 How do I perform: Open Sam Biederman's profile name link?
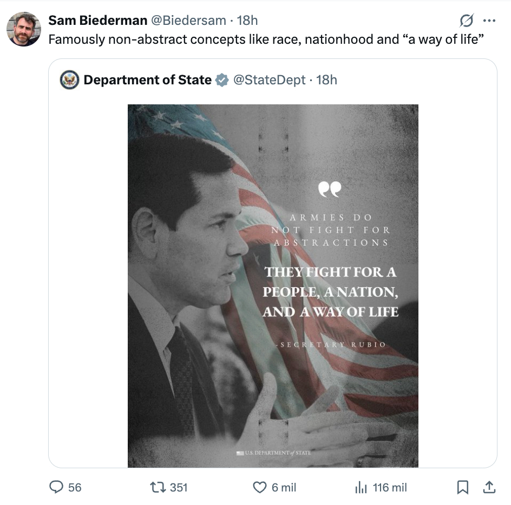pyautogui.click(x=97, y=21)
